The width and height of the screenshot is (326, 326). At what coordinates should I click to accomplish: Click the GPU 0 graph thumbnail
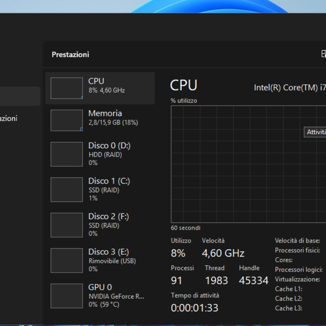[66, 296]
